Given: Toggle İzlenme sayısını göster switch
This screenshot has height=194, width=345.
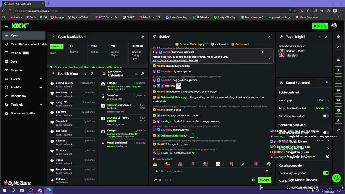Looking at the screenshot, I should click(326, 173).
